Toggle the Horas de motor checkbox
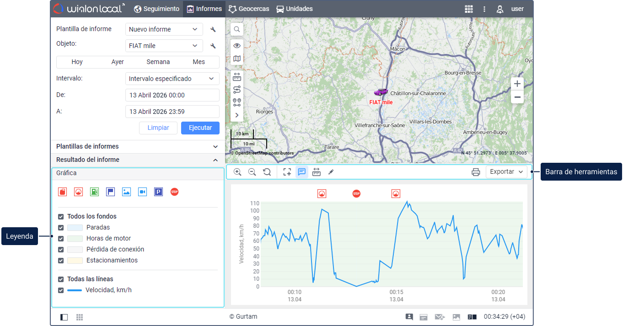The width and height of the screenshot is (623, 326). click(x=61, y=239)
